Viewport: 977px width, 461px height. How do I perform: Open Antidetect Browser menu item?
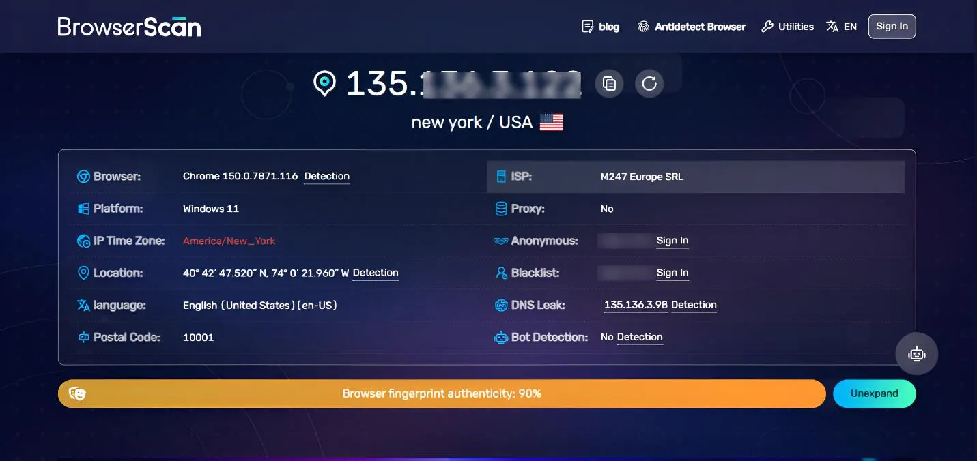point(692,27)
